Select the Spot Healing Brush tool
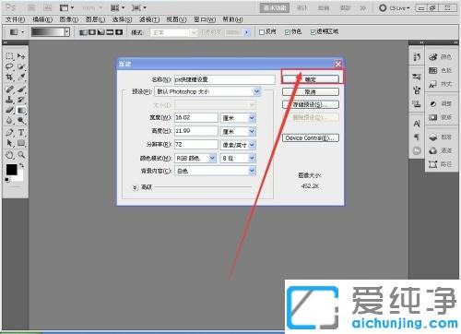461x334 pixels. [x=9, y=89]
